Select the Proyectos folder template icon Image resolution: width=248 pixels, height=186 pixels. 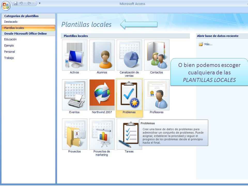click(75, 134)
